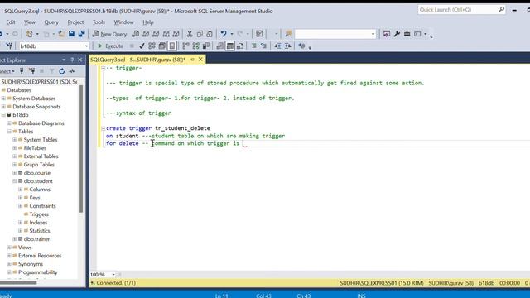
Task: Click Database Engine Query icon
Action: 136,34
